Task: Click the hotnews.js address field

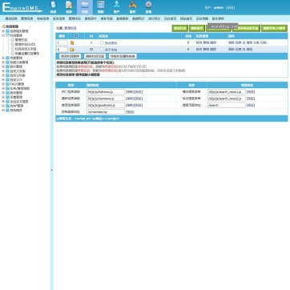Action: tap(106, 91)
